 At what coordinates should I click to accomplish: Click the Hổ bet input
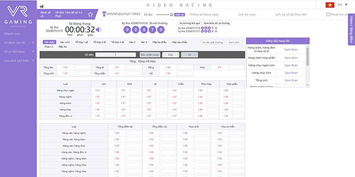click(x=185, y=73)
